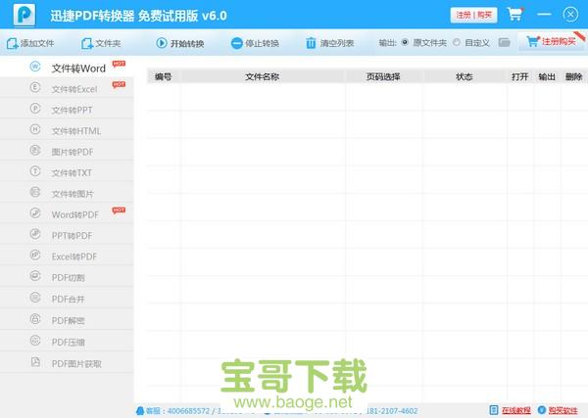
Task: Click the 停止转换 label
Action: point(262,43)
